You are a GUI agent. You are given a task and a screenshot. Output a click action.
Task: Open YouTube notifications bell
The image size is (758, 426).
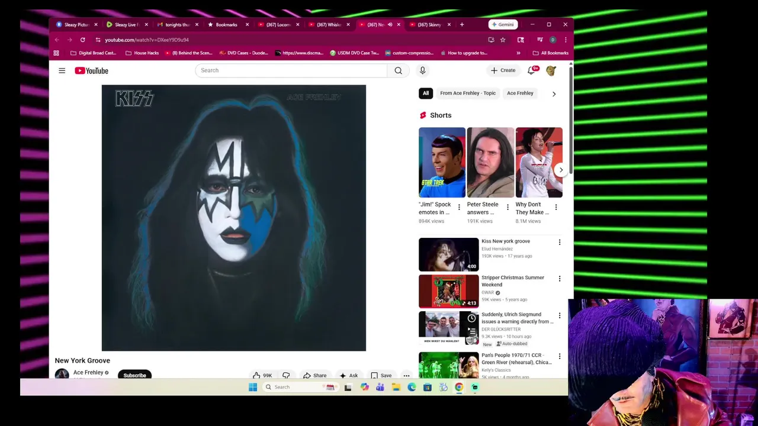(x=532, y=70)
